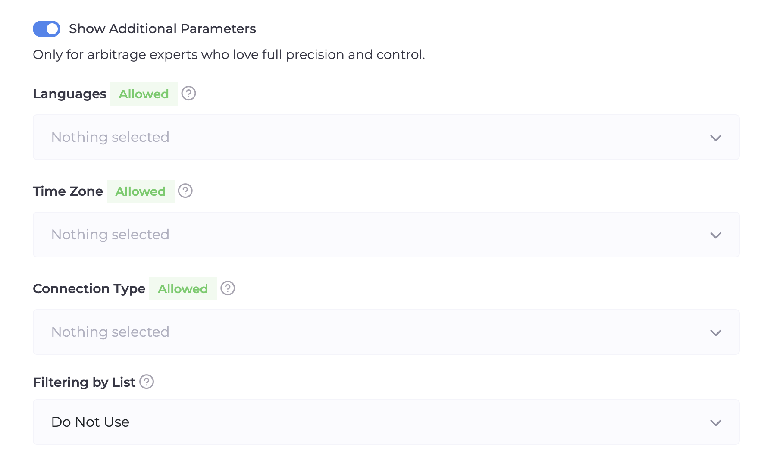Screen dimensions: 758x463
Task: Click the help icon next to Languages
Action: (188, 93)
